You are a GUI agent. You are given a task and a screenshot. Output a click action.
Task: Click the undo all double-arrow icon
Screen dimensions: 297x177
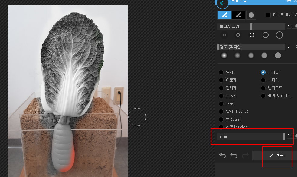click(222, 156)
